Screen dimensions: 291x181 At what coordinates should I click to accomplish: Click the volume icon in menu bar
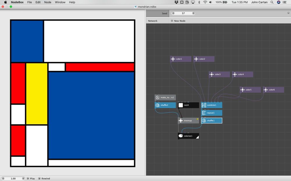[211, 2]
